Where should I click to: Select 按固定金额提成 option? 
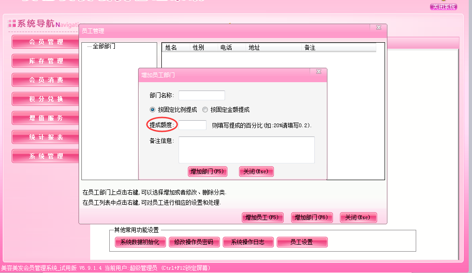click(205, 110)
